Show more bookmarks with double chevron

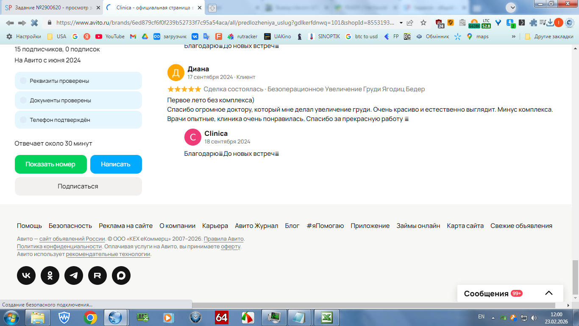(514, 37)
